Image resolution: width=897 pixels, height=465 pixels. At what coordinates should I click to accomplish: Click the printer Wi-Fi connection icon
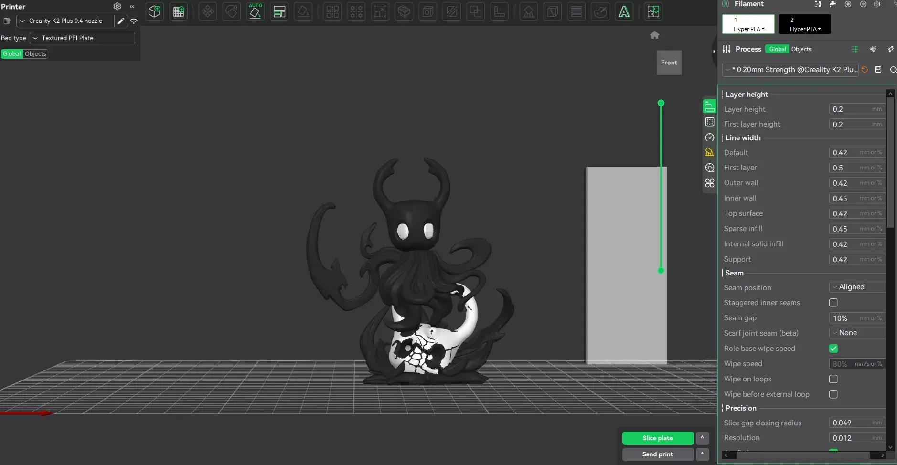tap(134, 21)
